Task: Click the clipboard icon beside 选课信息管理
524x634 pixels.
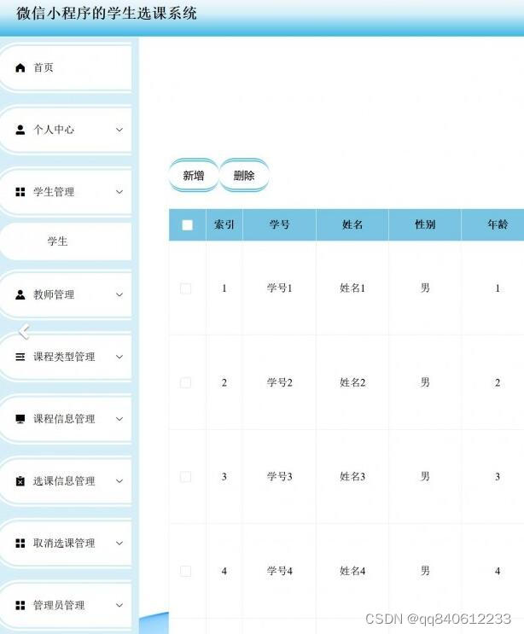Action: [20, 481]
